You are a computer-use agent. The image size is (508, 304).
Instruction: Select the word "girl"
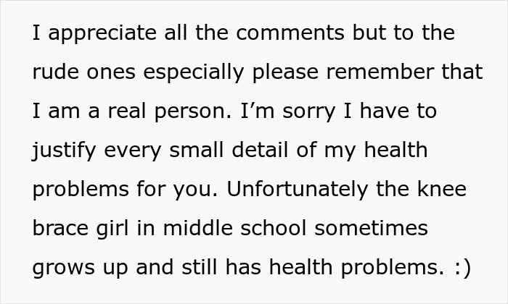click(x=112, y=229)
